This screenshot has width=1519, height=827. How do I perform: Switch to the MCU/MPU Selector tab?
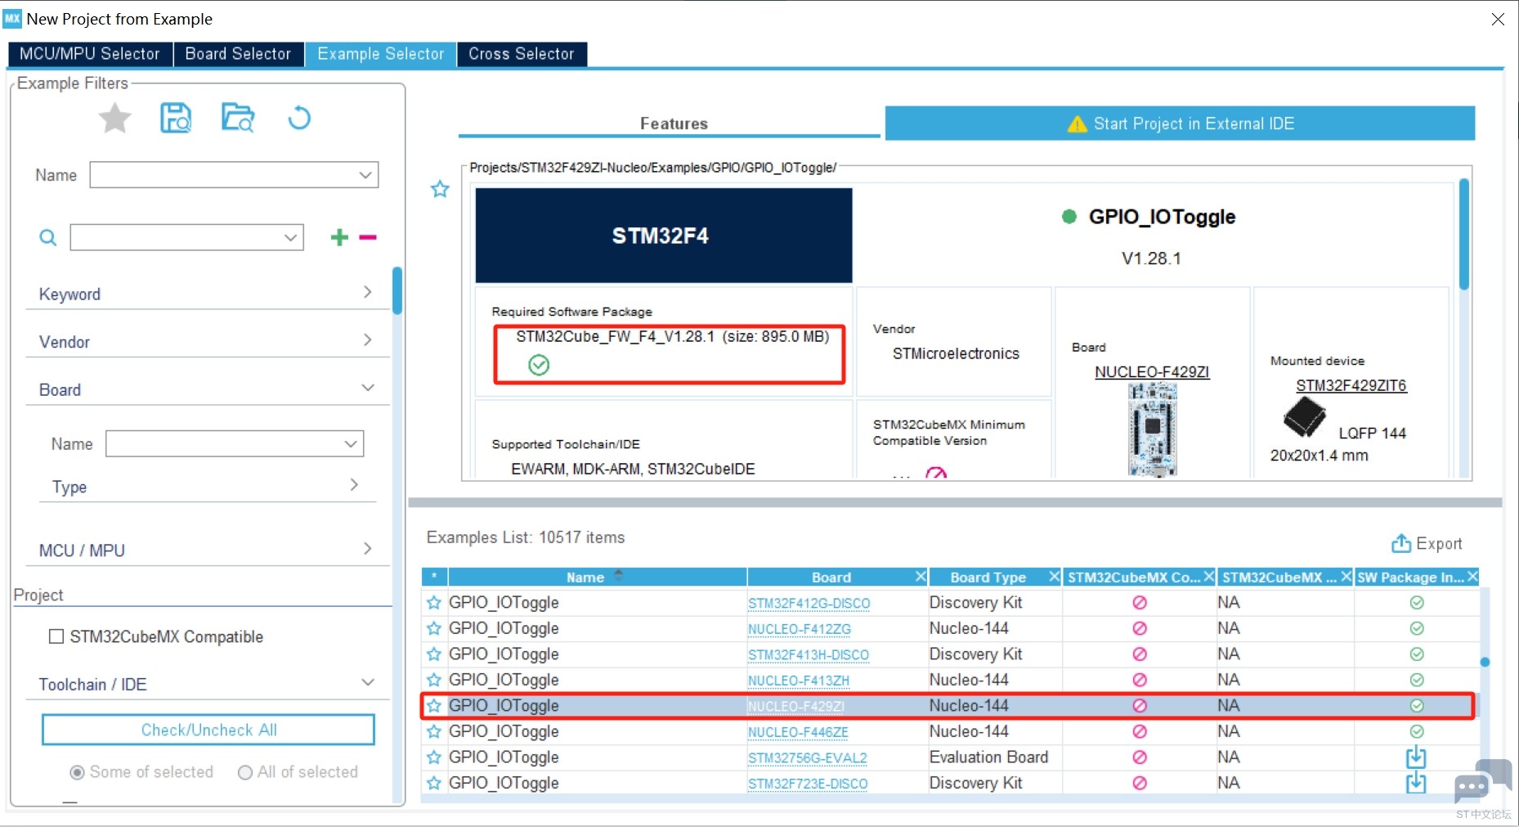pyautogui.click(x=90, y=54)
